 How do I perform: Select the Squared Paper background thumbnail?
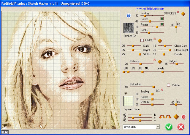click(129, 101)
